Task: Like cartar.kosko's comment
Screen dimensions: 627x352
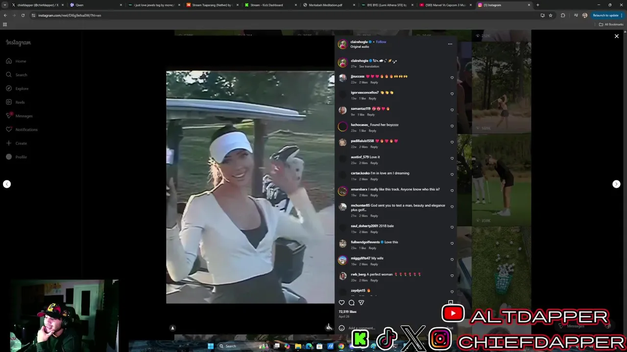Action: coord(452,175)
